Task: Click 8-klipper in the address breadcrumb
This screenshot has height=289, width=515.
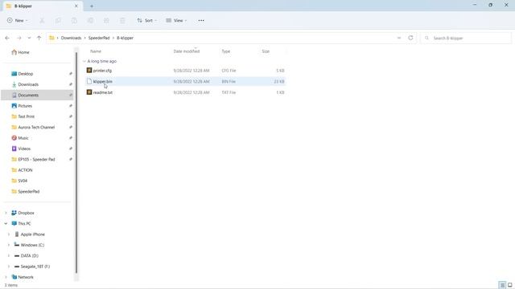Action: click(126, 38)
